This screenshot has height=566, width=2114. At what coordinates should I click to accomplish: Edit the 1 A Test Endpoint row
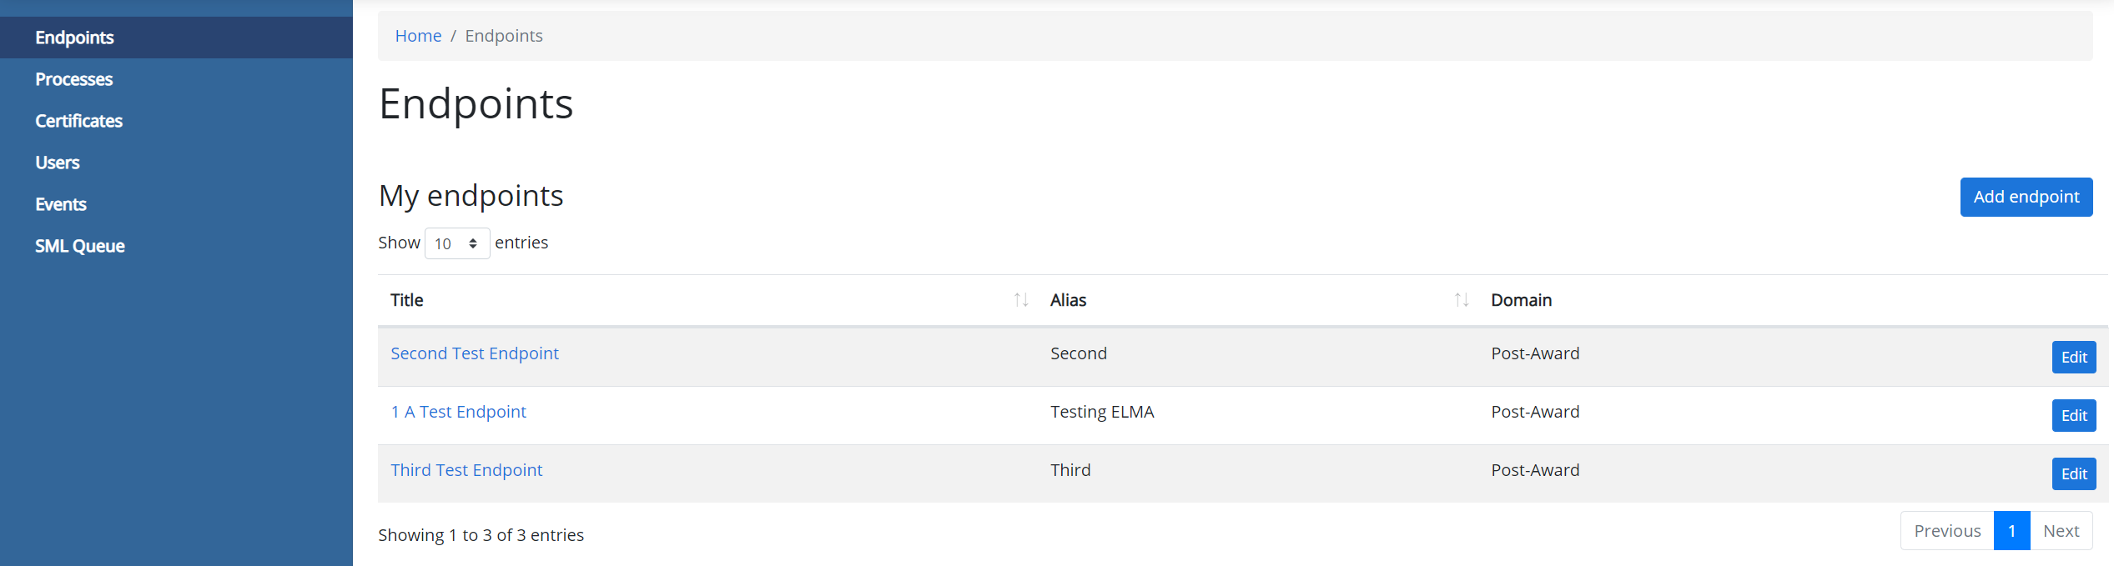tap(2073, 416)
